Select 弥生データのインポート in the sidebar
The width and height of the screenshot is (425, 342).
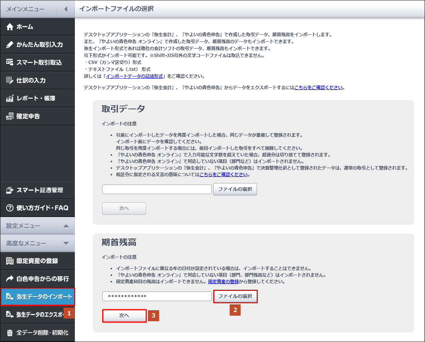[x=37, y=297]
